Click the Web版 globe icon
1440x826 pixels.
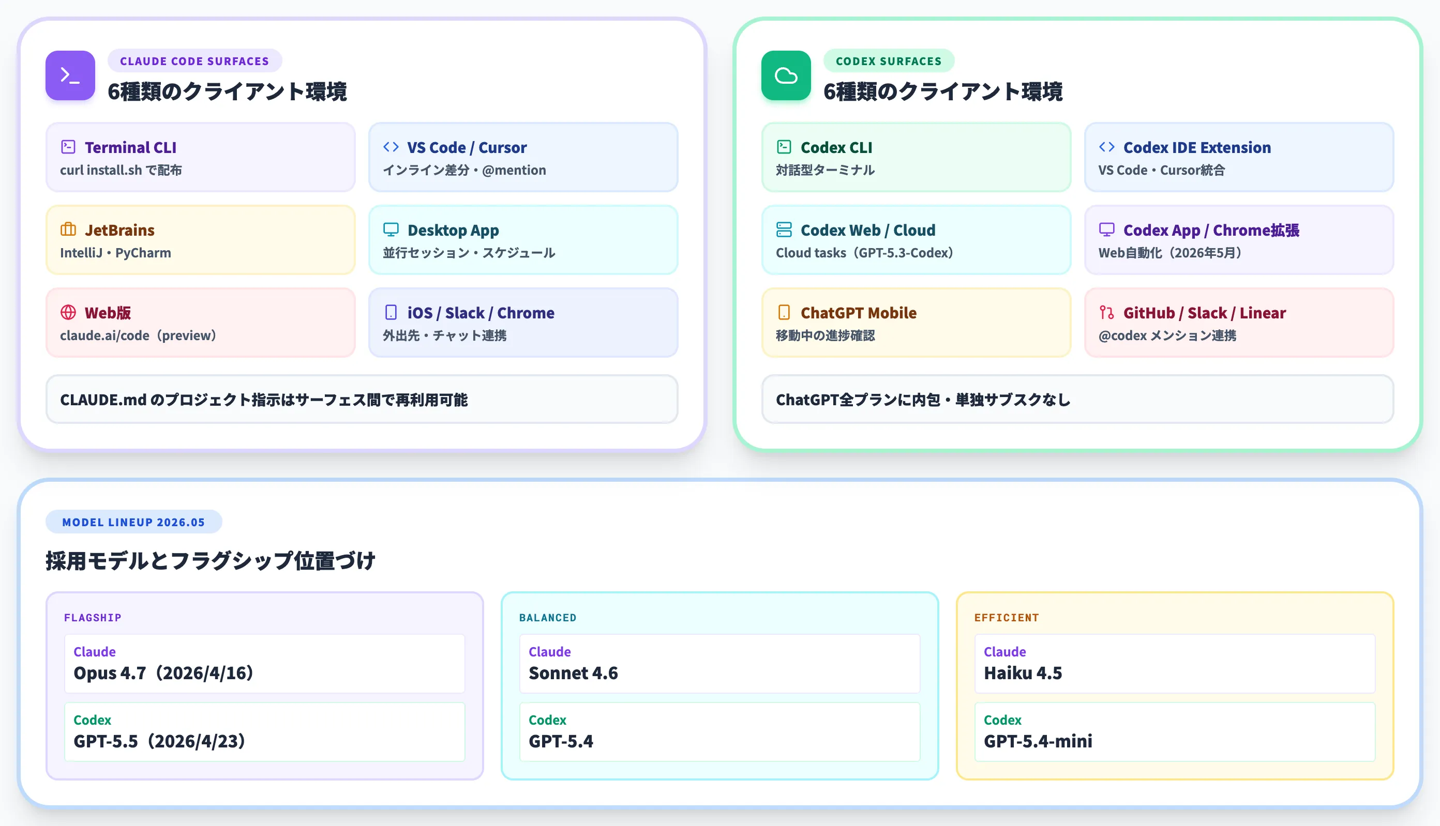click(x=68, y=313)
